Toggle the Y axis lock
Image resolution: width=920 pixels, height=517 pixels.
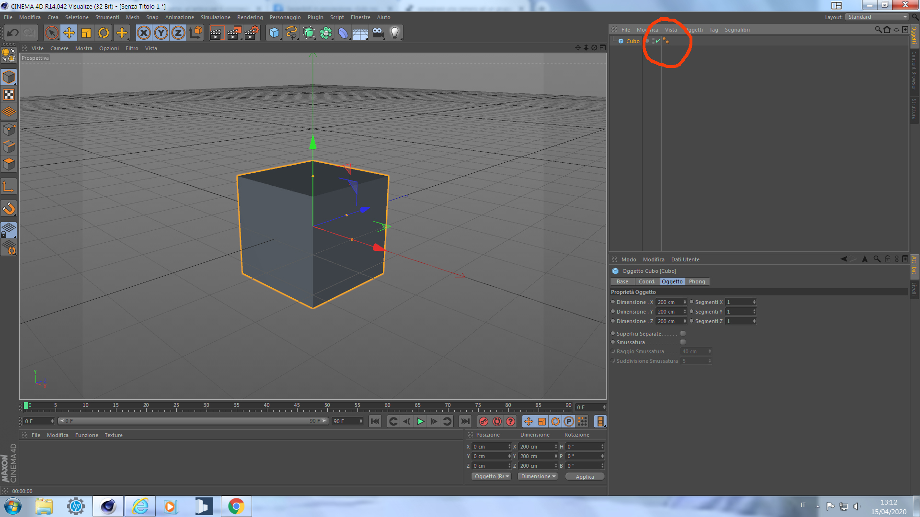pyautogui.click(x=161, y=33)
